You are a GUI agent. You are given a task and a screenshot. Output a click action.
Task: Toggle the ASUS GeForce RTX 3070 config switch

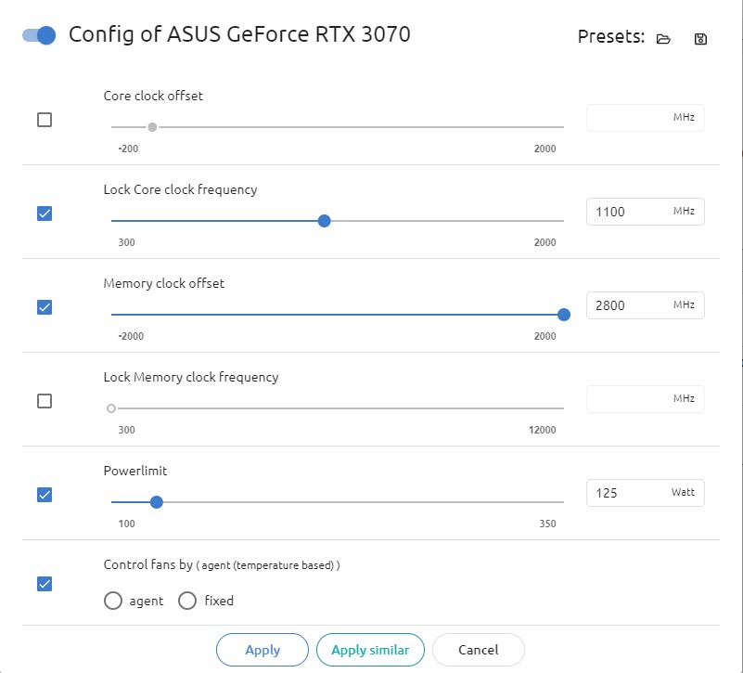[x=39, y=35]
